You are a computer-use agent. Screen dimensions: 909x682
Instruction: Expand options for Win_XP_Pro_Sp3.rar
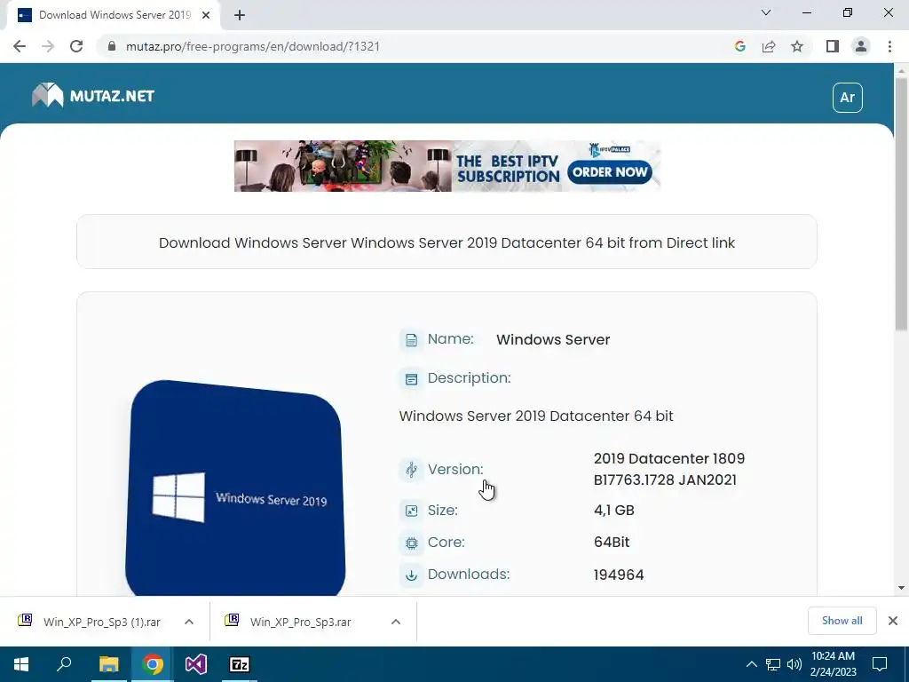click(396, 622)
